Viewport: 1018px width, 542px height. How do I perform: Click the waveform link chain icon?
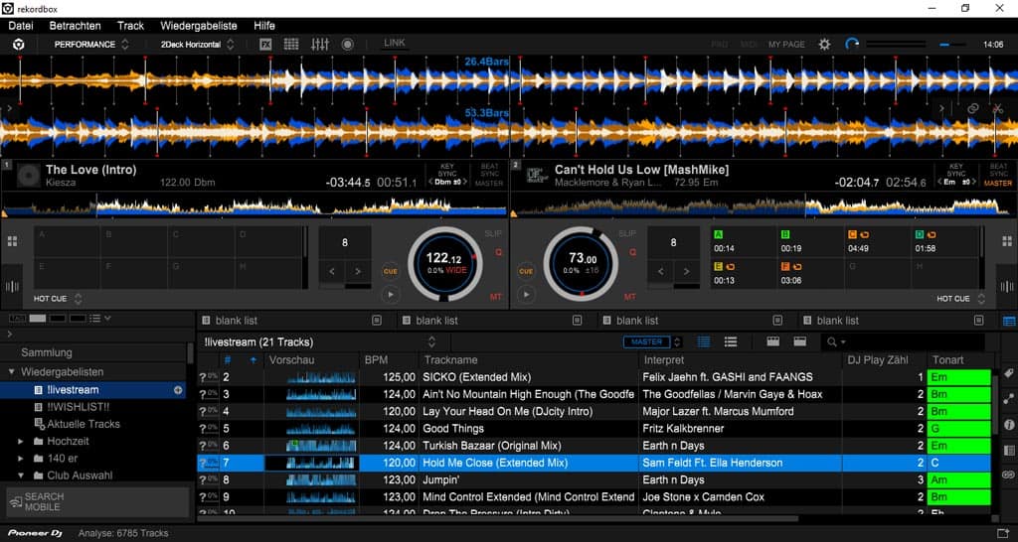pyautogui.click(x=972, y=109)
